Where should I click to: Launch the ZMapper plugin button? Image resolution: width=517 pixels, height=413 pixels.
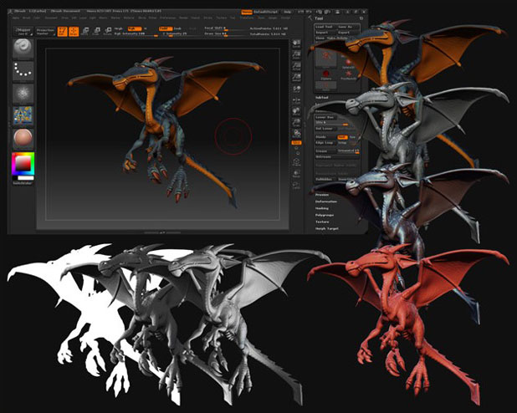[23, 31]
